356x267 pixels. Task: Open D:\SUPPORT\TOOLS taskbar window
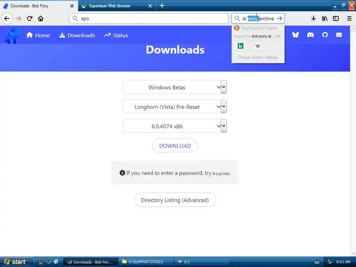[x=146, y=262]
